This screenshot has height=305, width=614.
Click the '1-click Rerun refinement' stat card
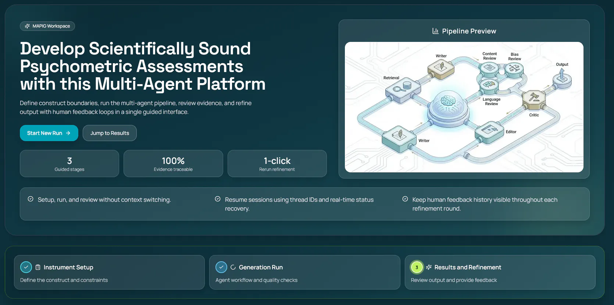[277, 164]
